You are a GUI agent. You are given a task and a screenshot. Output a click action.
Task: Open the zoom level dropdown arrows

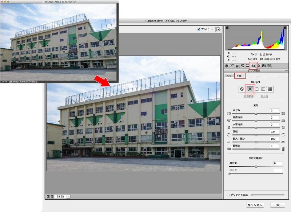click(68, 196)
